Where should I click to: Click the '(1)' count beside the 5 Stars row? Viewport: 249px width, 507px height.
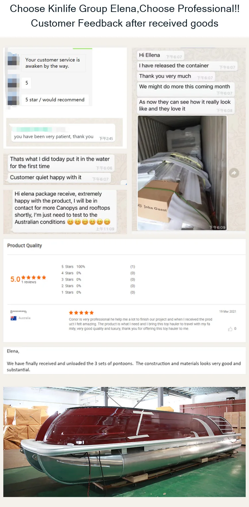(x=132, y=267)
